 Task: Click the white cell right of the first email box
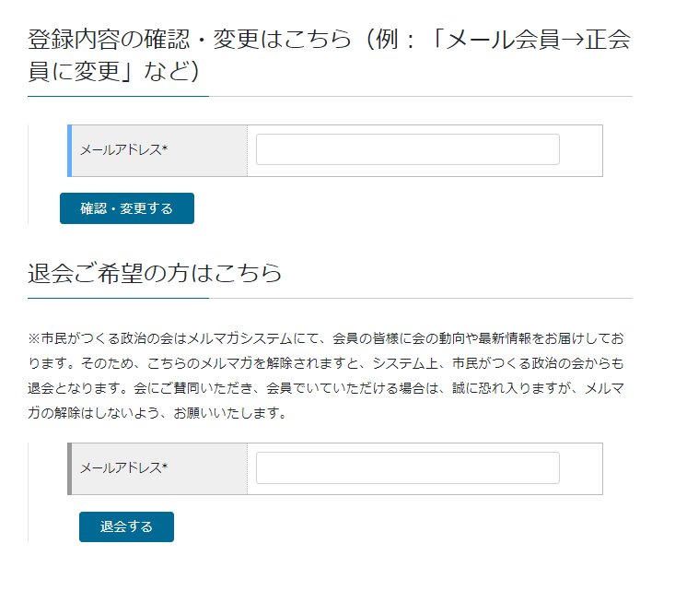click(x=581, y=151)
